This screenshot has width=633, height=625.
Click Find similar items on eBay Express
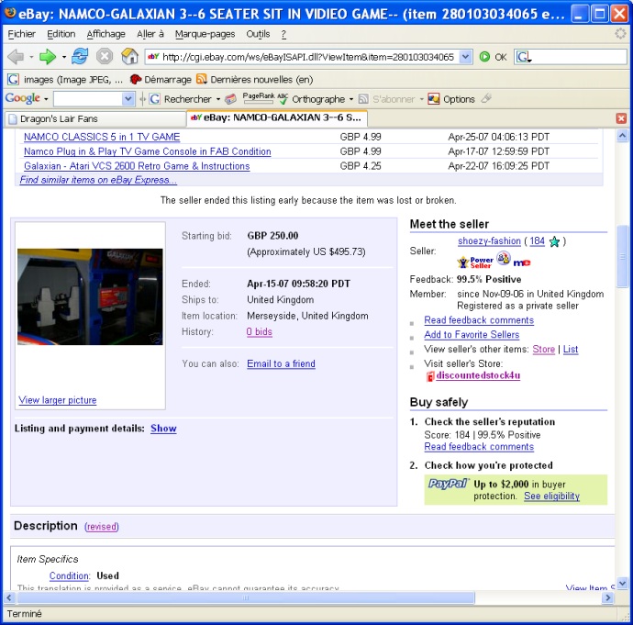coord(98,180)
